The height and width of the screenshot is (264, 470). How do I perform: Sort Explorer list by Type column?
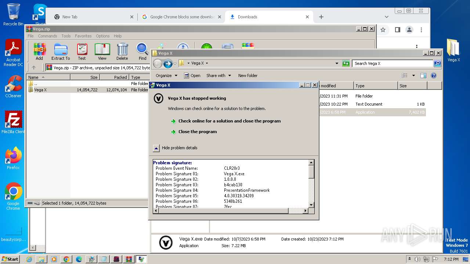tap(376, 86)
